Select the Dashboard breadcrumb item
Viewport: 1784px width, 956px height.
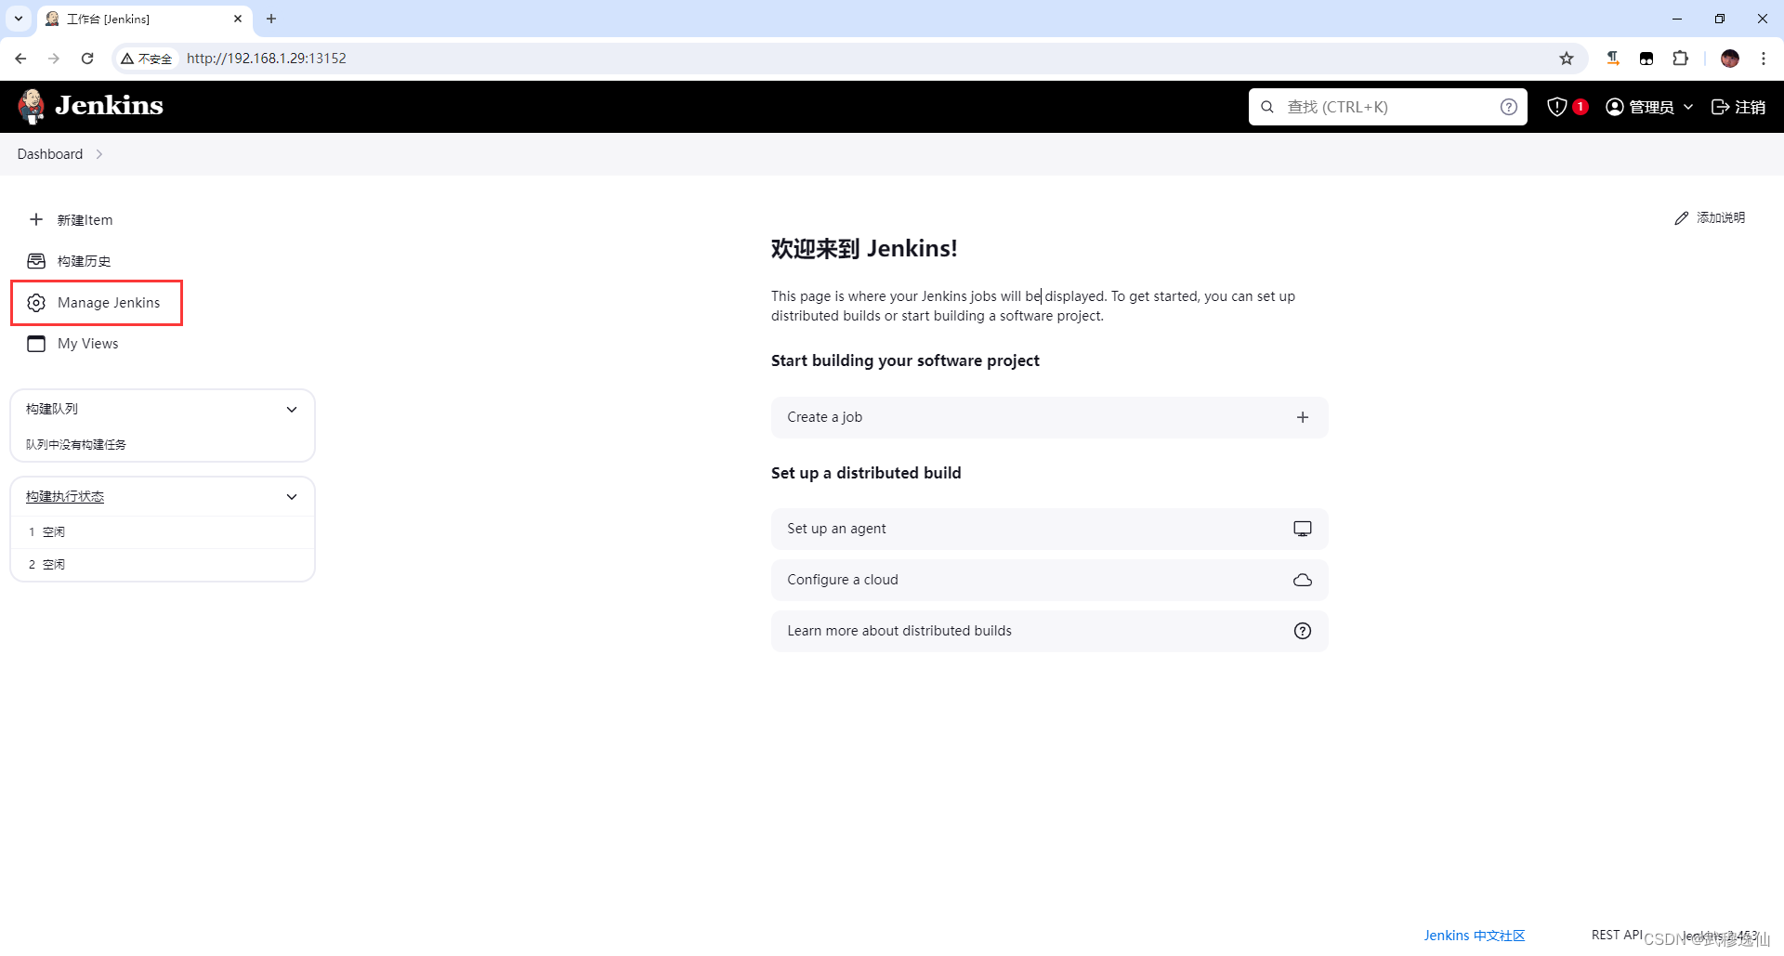(49, 153)
